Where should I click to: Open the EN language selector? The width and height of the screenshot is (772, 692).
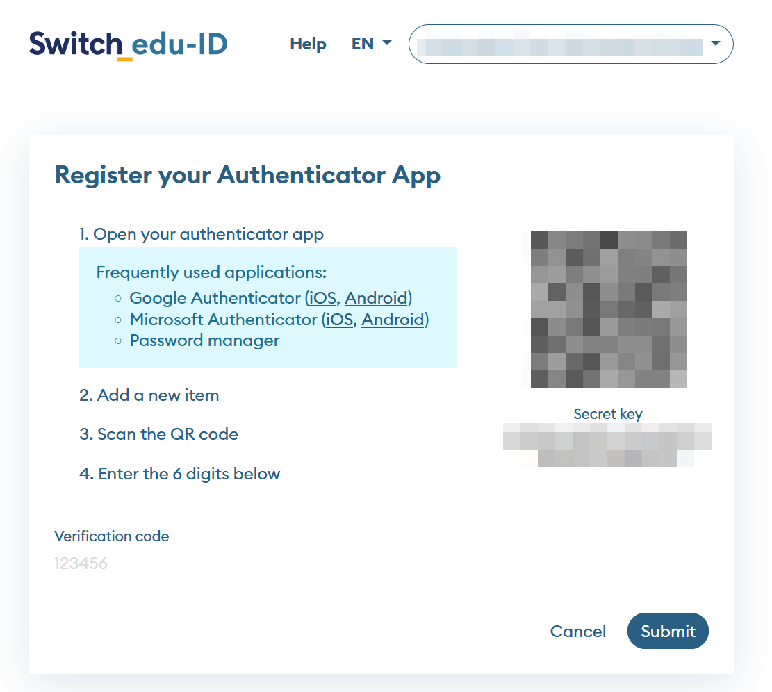[x=371, y=44]
